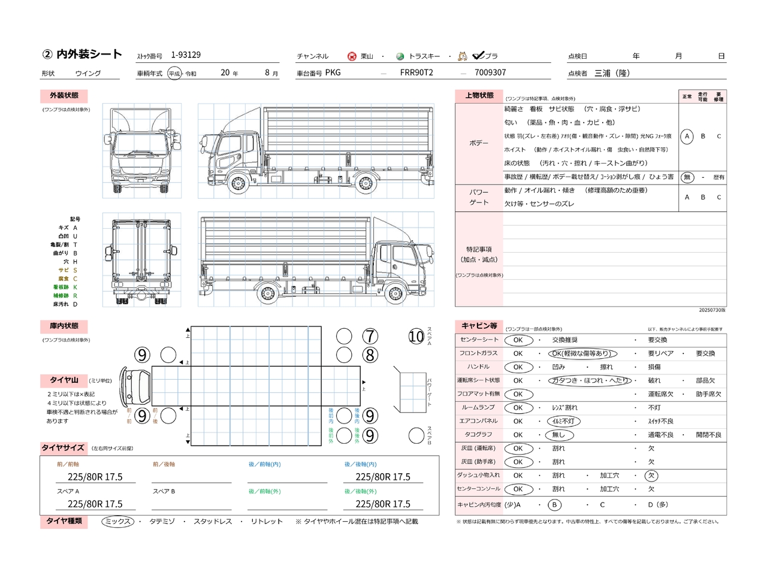Click the 外装状態 section header

[64, 96]
